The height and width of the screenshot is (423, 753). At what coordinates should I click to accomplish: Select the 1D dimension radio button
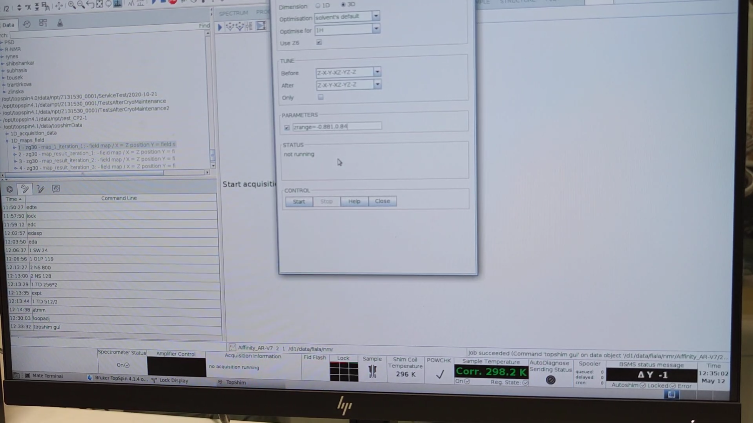318,5
